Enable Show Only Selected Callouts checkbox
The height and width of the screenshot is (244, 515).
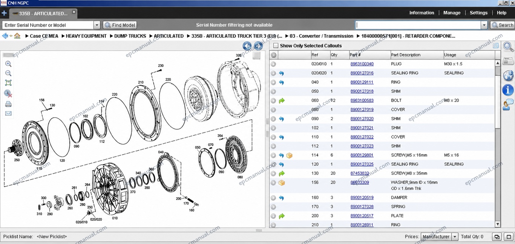coord(276,46)
